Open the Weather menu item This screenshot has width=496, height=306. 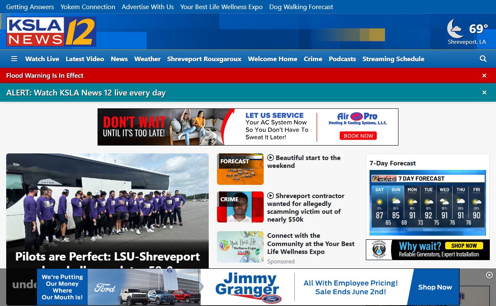click(x=148, y=59)
